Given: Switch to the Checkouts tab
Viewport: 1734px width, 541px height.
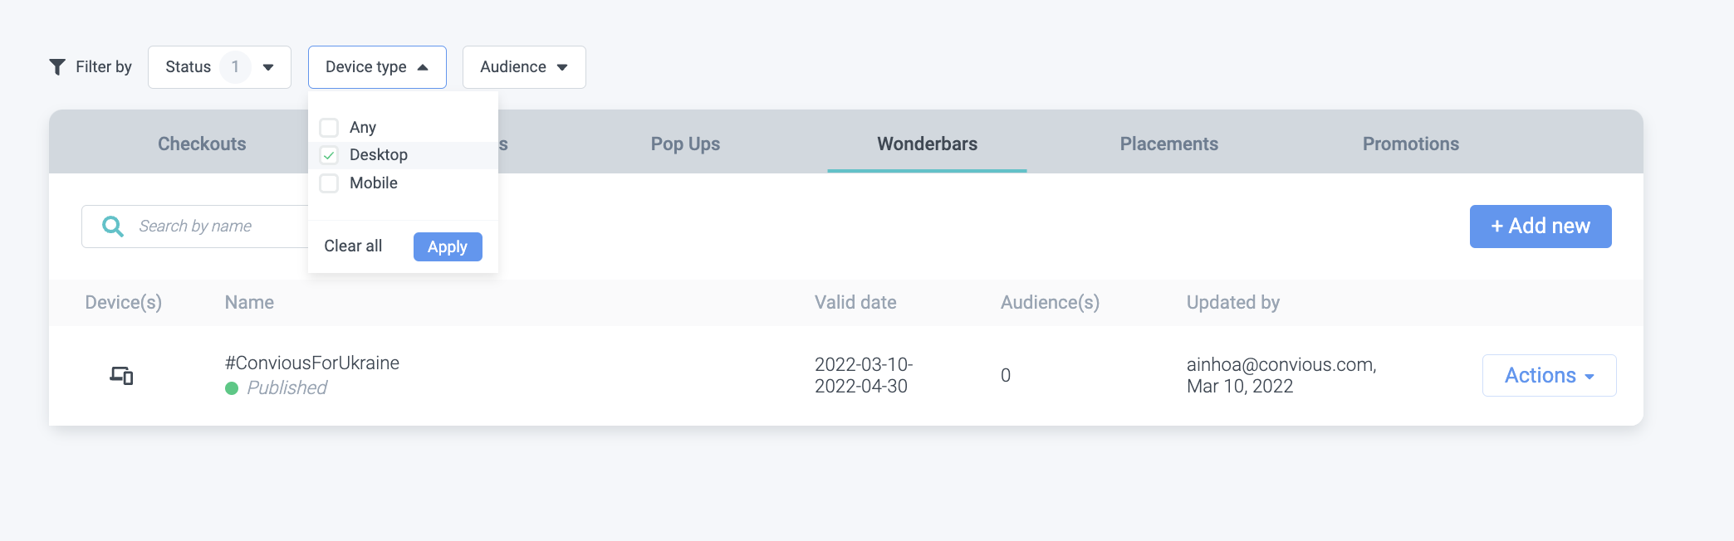Looking at the screenshot, I should 202,144.
